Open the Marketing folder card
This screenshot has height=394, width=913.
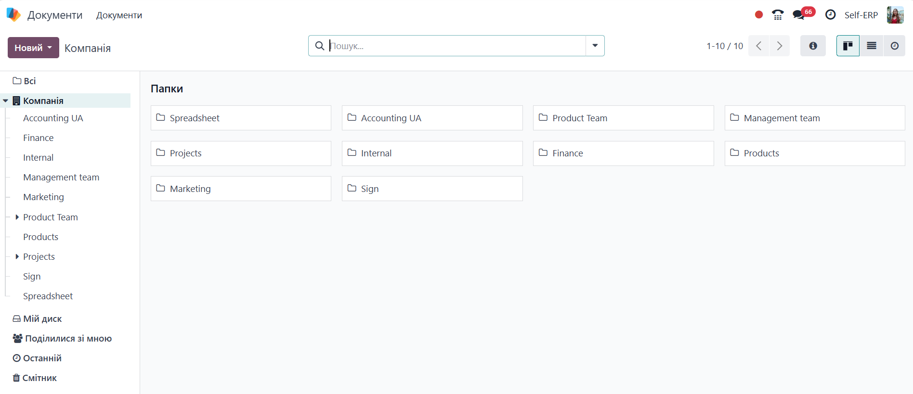[241, 189]
